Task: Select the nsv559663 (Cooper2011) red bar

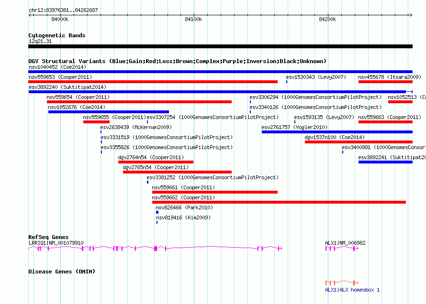Action: pos(385,122)
